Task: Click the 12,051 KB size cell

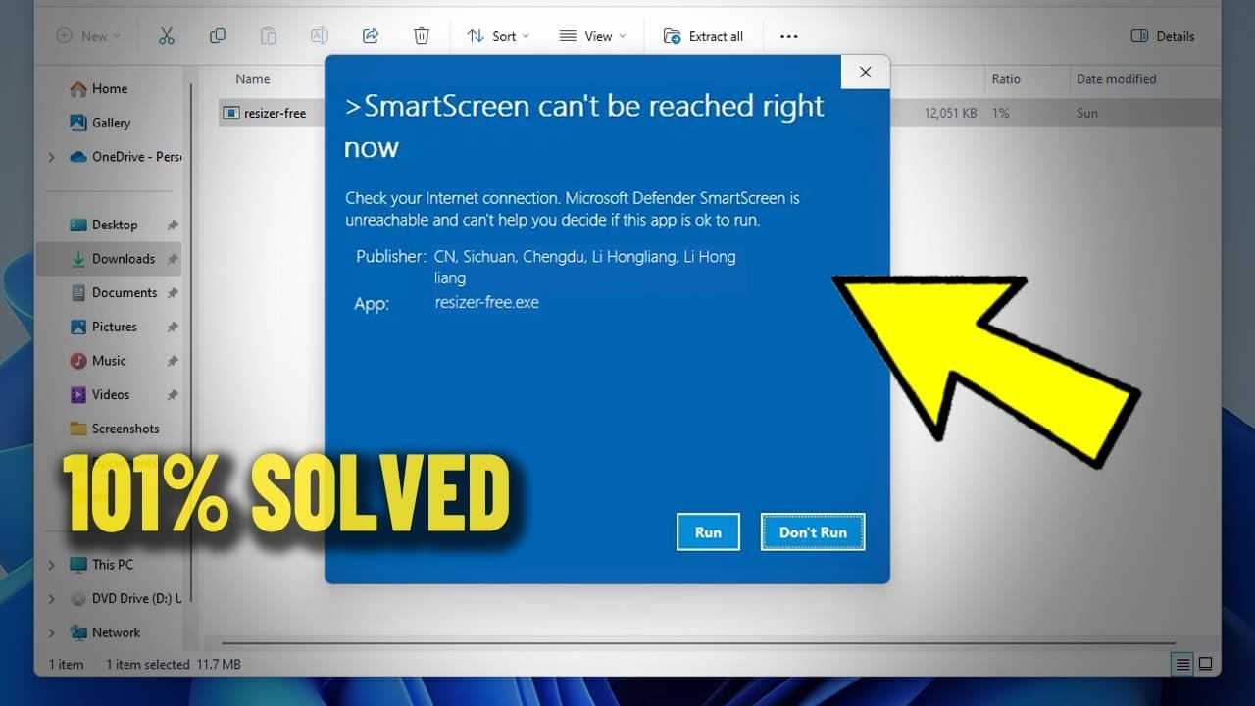Action: click(950, 113)
